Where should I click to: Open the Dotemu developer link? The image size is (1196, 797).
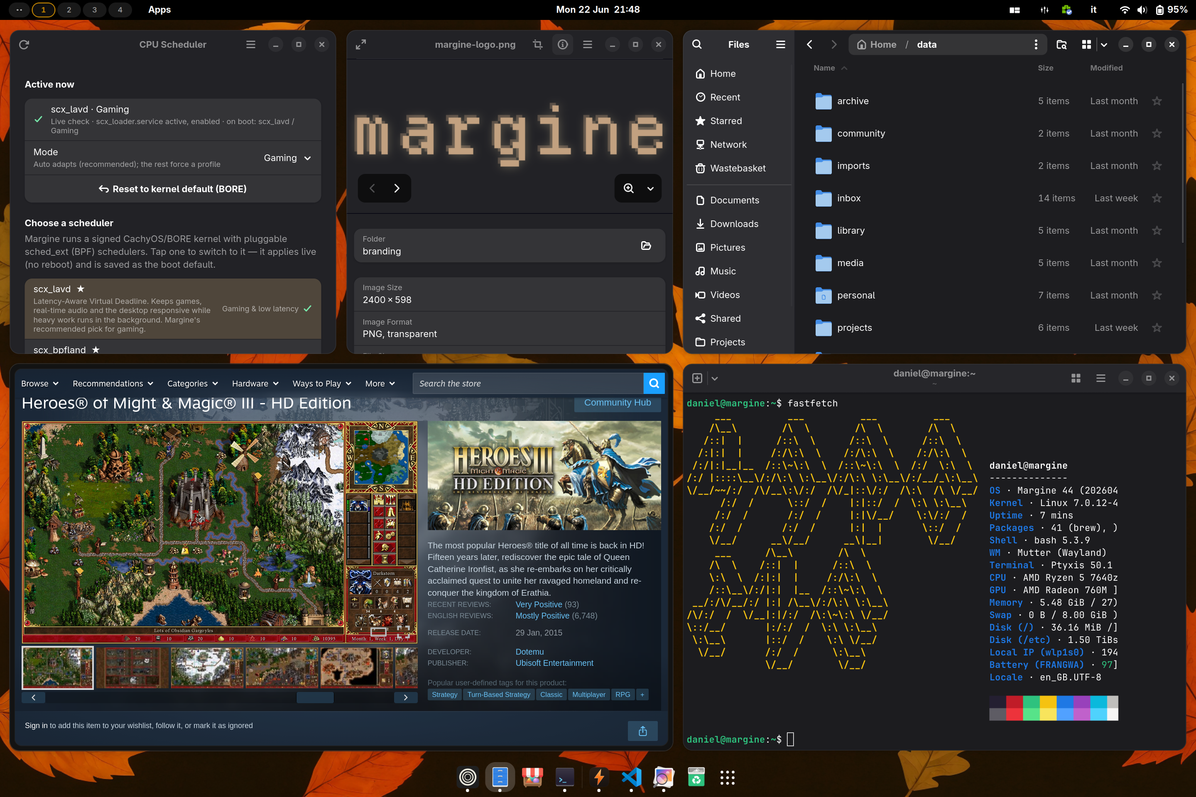tap(529, 652)
